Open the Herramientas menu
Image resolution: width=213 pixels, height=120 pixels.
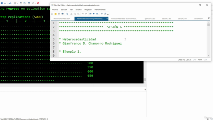100,10
